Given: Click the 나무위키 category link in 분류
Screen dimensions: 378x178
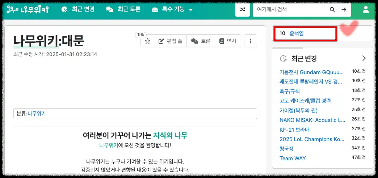Looking at the screenshot, I should [x=37, y=114].
